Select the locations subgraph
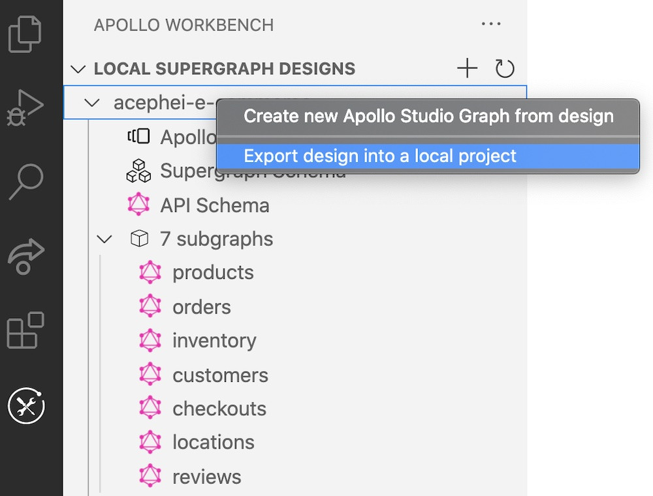This screenshot has height=496, width=653. pyautogui.click(x=214, y=442)
